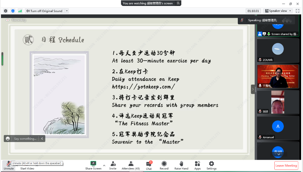This screenshot has height=172, width=303.
Task: Type in Say something chat field
Action: [x=25, y=139]
